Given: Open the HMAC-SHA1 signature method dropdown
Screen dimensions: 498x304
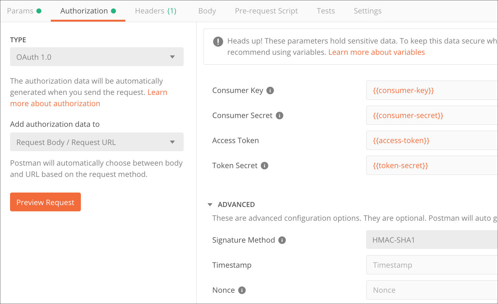Looking at the screenshot, I should [432, 240].
